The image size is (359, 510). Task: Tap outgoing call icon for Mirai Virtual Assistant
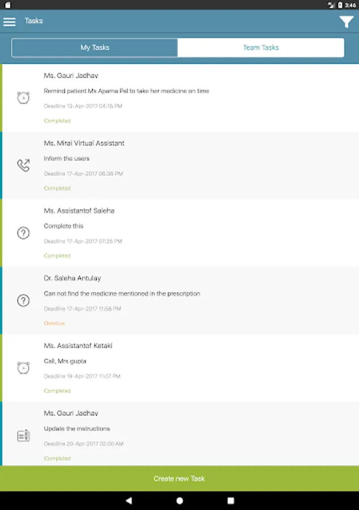pos(23,165)
